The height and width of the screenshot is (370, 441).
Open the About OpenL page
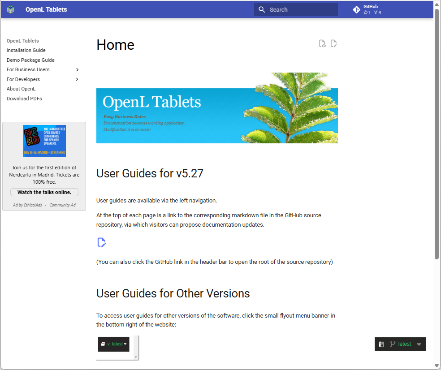coord(21,89)
